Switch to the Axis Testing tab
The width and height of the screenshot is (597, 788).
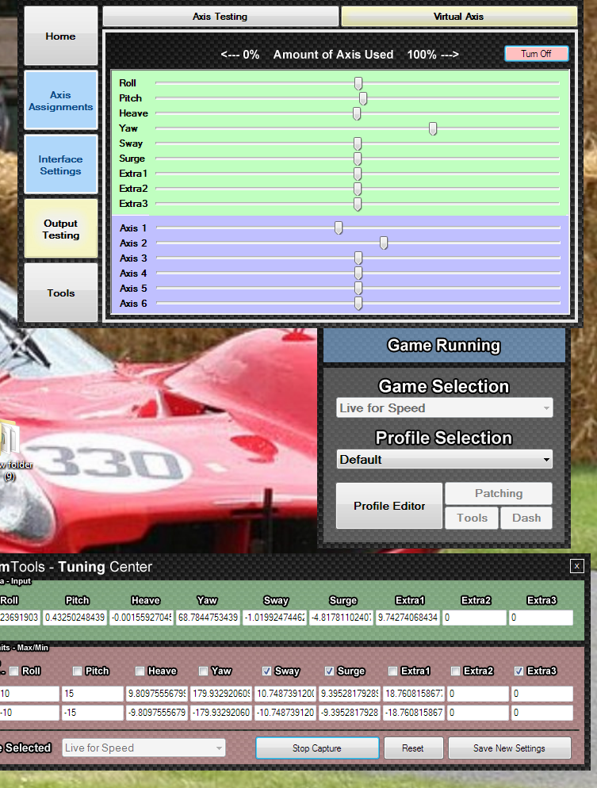click(x=220, y=17)
